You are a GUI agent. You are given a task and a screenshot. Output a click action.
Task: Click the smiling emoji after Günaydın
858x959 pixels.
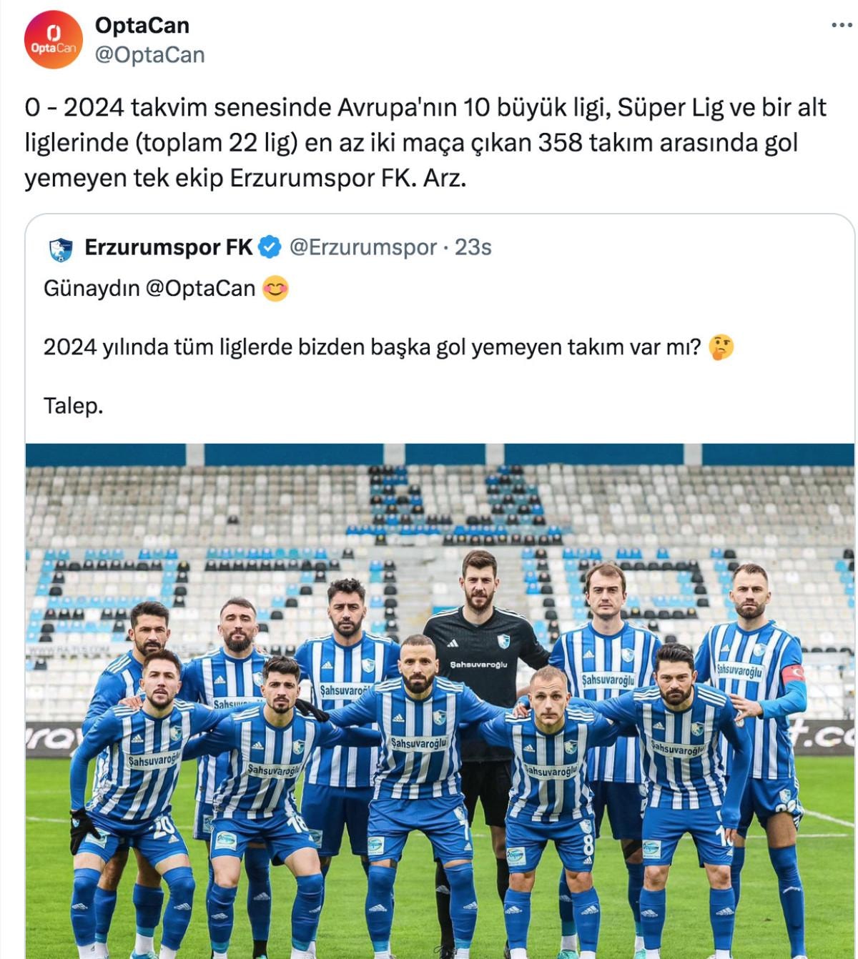[275, 288]
